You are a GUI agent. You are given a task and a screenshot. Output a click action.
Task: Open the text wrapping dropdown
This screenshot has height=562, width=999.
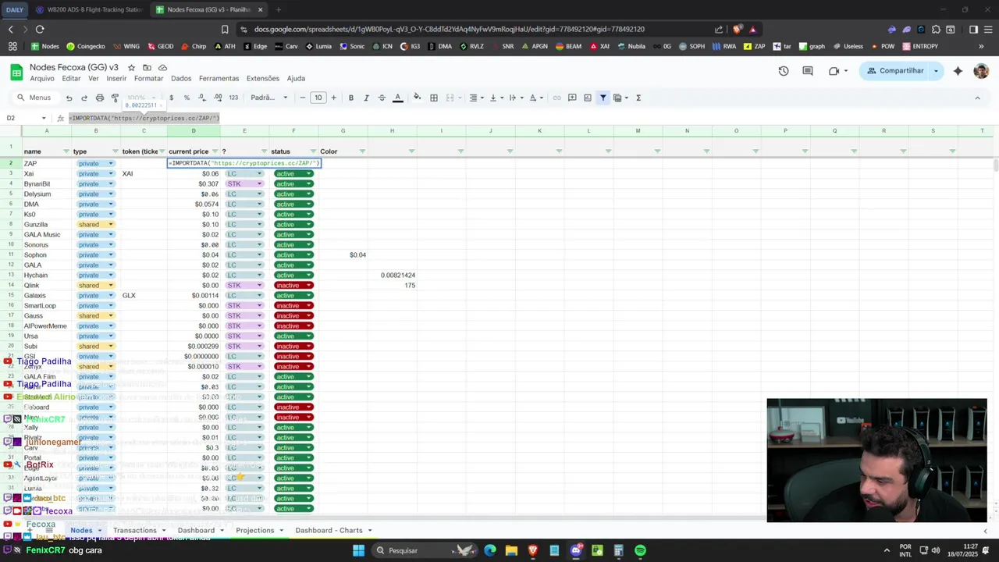point(515,98)
